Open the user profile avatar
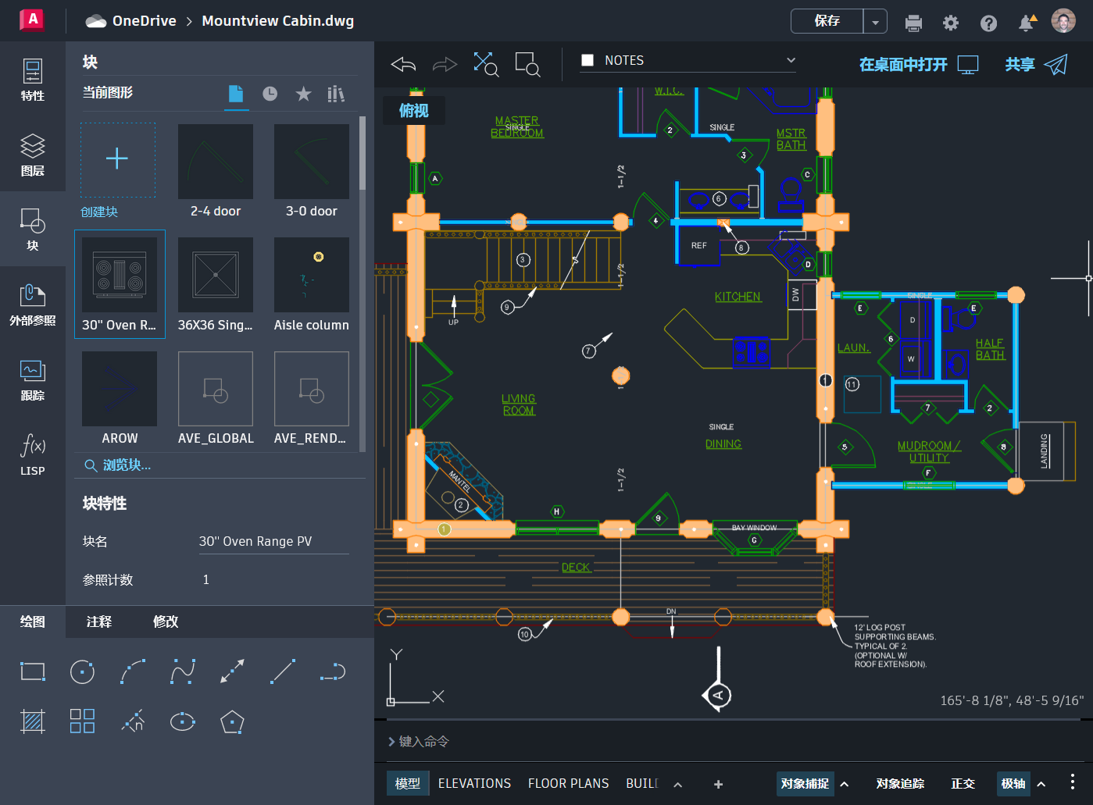Viewport: 1093px width, 805px height. point(1063,21)
